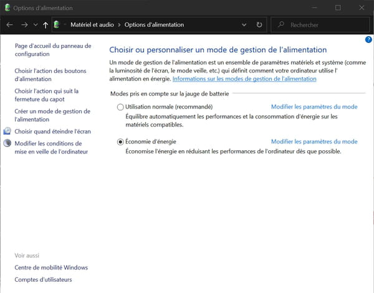374x293 pixels.
Task: Open Comptes d'utilisateurs link
Action: (43, 280)
